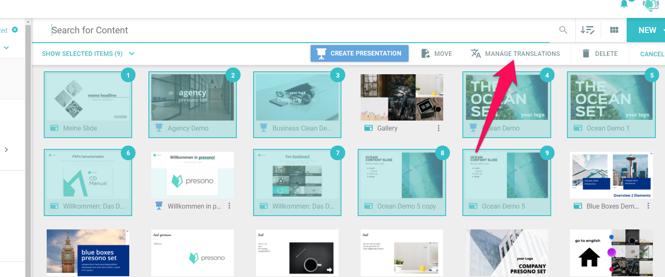The width and height of the screenshot is (665, 277).
Task: Expand the left panel right-arrow chevron
Action: [6, 150]
